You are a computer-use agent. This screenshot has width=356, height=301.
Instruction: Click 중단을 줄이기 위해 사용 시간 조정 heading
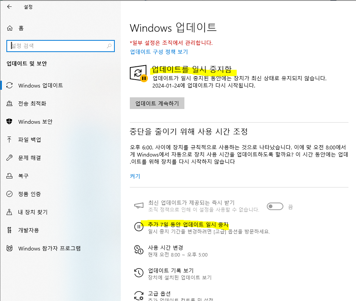pos(189,132)
